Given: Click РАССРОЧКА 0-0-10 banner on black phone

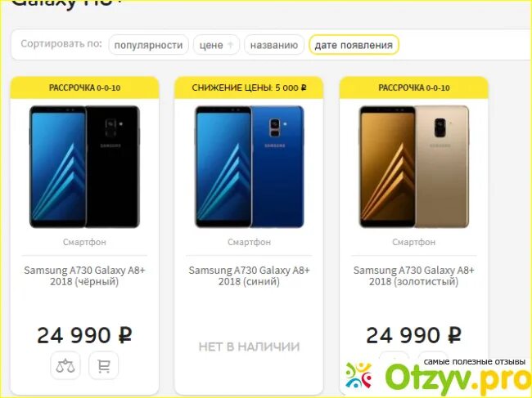Looking at the screenshot, I should [84, 87].
